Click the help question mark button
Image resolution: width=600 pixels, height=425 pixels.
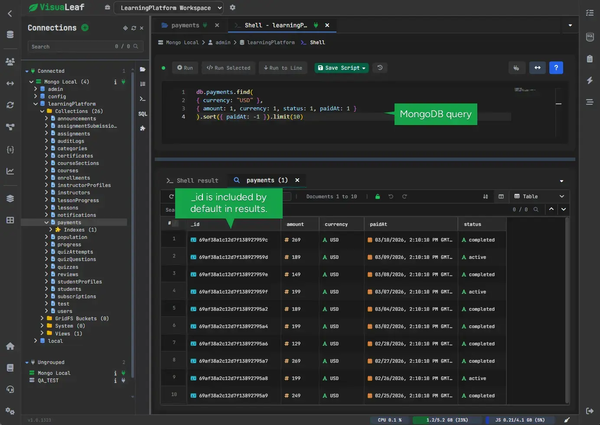556,68
